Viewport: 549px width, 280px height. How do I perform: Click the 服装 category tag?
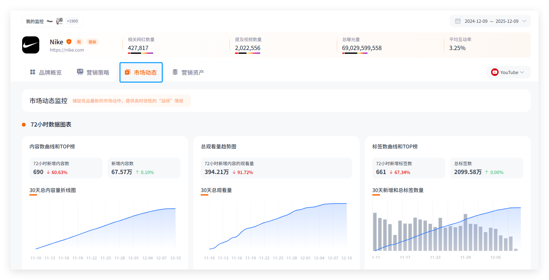click(92, 42)
